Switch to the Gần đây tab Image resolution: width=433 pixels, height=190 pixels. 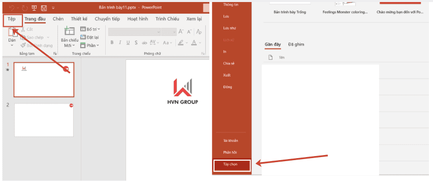pyautogui.click(x=272, y=45)
